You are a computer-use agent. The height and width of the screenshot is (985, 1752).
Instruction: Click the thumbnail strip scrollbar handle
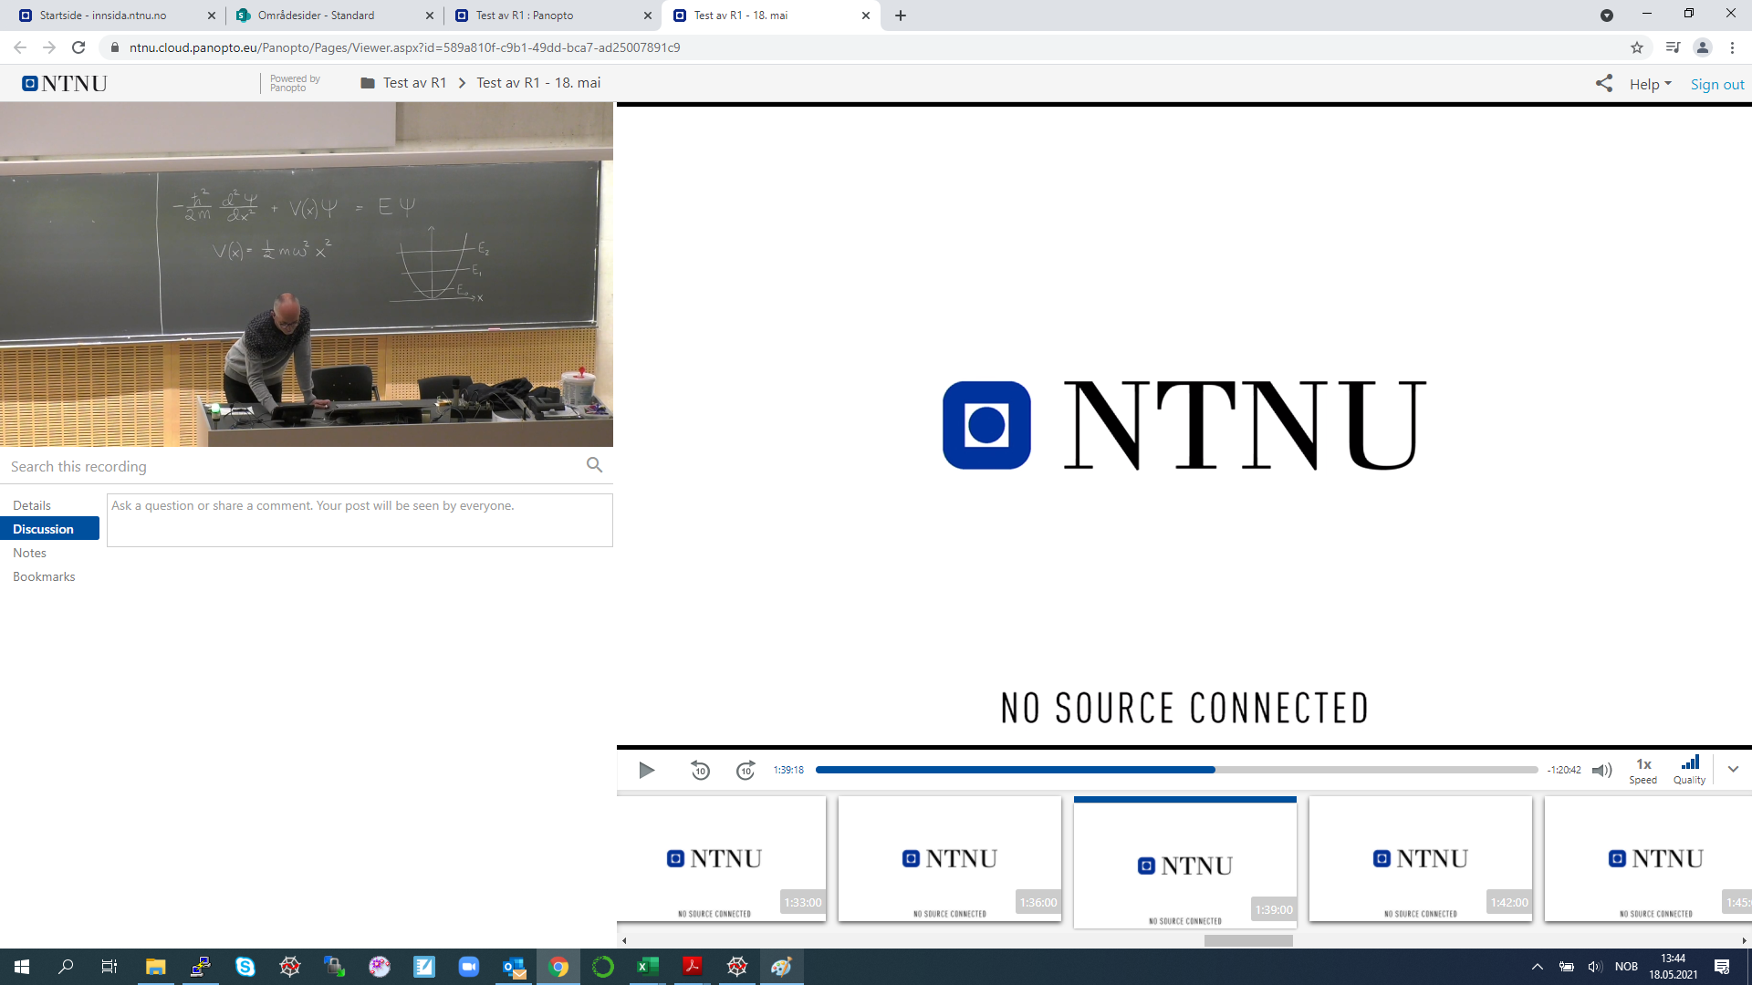pyautogui.click(x=1248, y=940)
